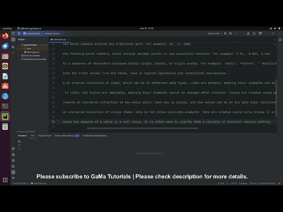283x212 pixels.
Task: Launch Rhythmbox from the dock
Action: (x=5, y=66)
